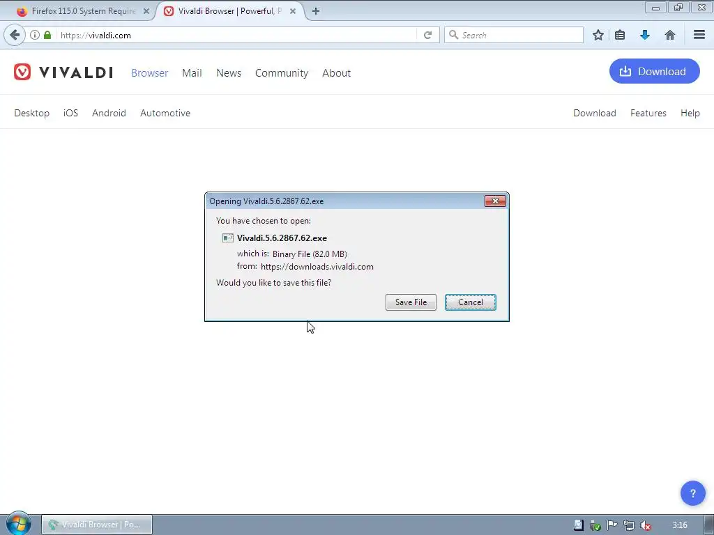The width and height of the screenshot is (714, 535).
Task: Click the Vivaldi logo on the page
Action: (63, 72)
